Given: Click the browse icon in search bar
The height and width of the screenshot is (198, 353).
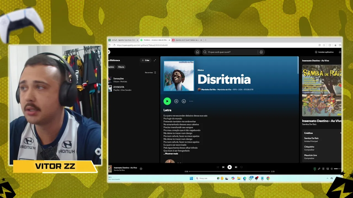Looking at the screenshot, I should pos(261,52).
